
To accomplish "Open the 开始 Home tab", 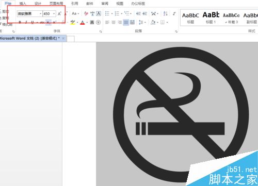I will [x=8, y=4].
